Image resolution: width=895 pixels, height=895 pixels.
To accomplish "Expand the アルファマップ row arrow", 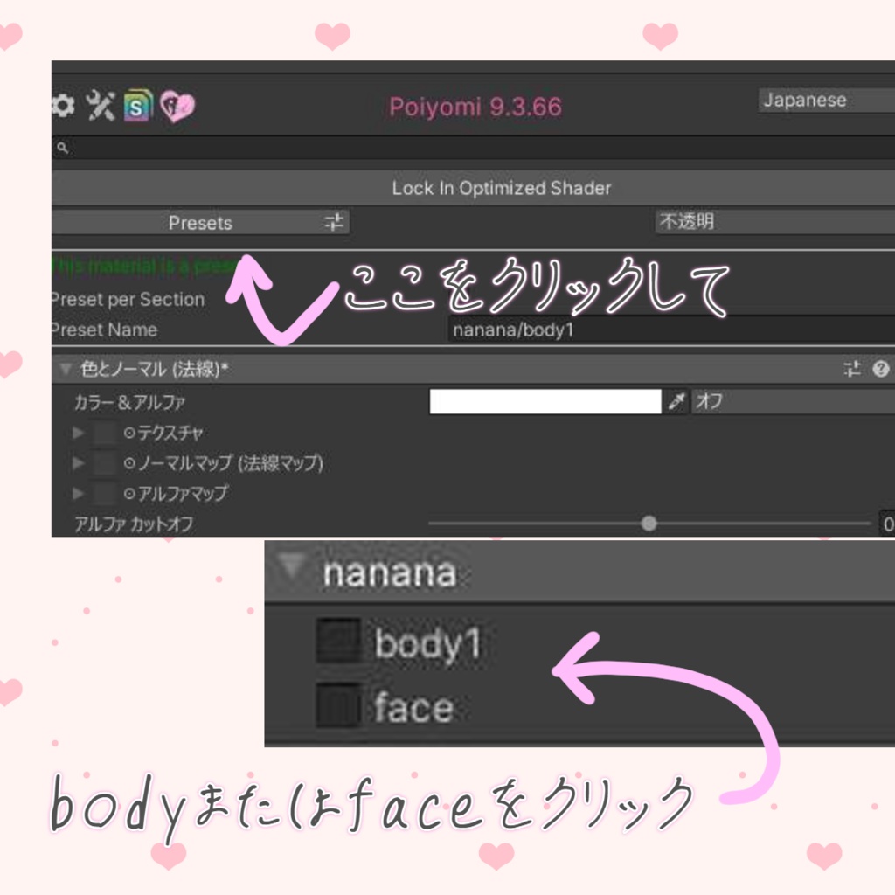I will [78, 493].
